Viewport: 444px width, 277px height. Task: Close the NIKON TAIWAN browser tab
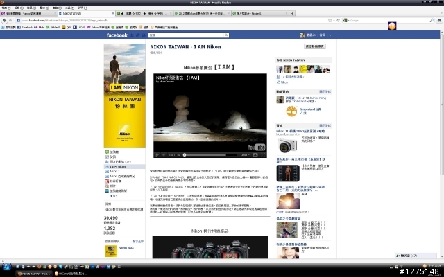pyautogui.click(x=113, y=13)
